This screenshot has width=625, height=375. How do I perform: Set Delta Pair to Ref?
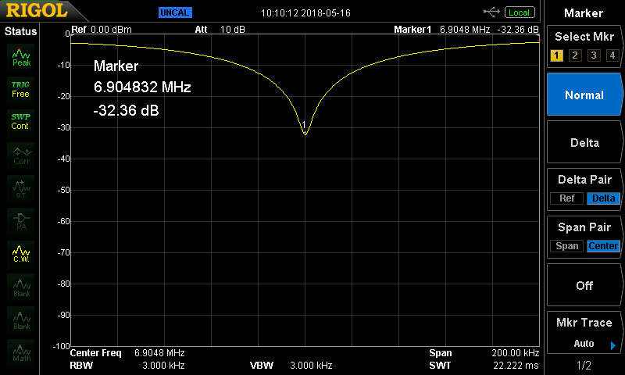567,198
